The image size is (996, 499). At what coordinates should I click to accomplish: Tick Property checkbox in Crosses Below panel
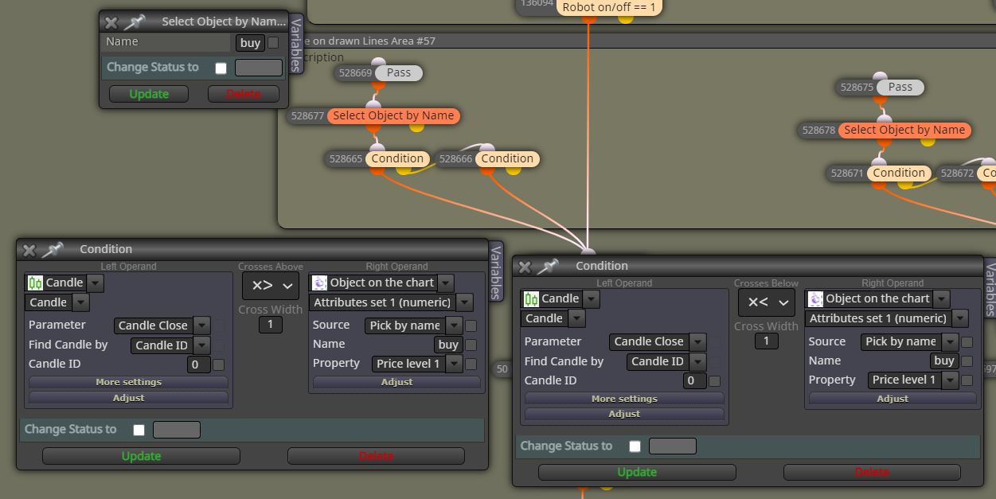tap(967, 380)
